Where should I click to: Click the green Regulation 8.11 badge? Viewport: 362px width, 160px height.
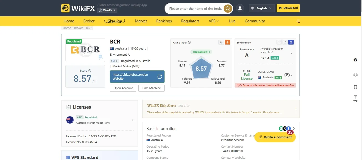pyautogui.click(x=201, y=52)
